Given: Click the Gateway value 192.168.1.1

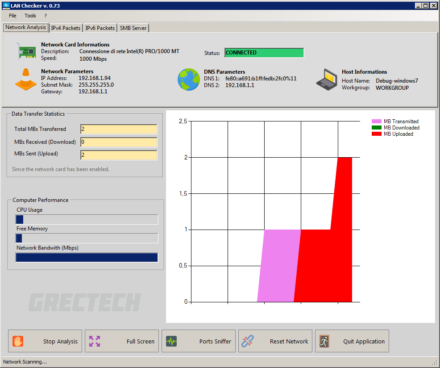Looking at the screenshot, I should (x=93, y=92).
